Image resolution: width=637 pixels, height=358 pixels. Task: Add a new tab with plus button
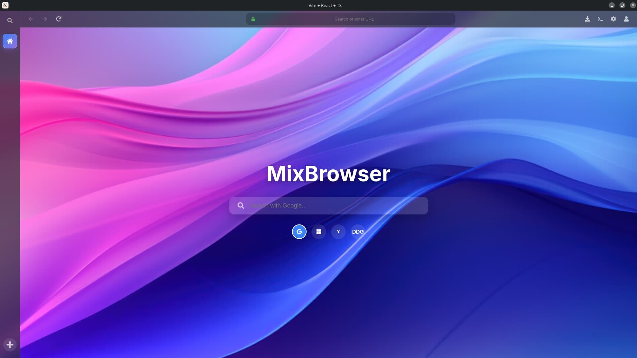(10, 345)
